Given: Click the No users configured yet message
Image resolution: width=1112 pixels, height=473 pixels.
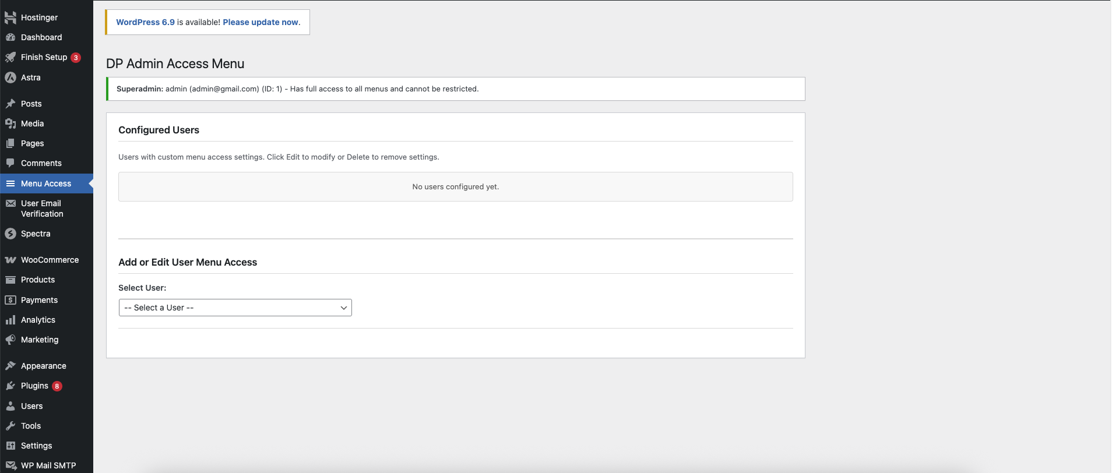Looking at the screenshot, I should pos(456,187).
